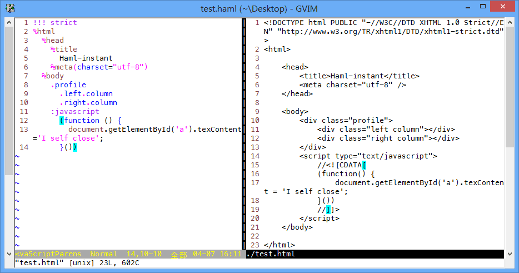This screenshot has width=519, height=273.
Task: Click the '!!! strict' line in haml
Action: (55, 23)
